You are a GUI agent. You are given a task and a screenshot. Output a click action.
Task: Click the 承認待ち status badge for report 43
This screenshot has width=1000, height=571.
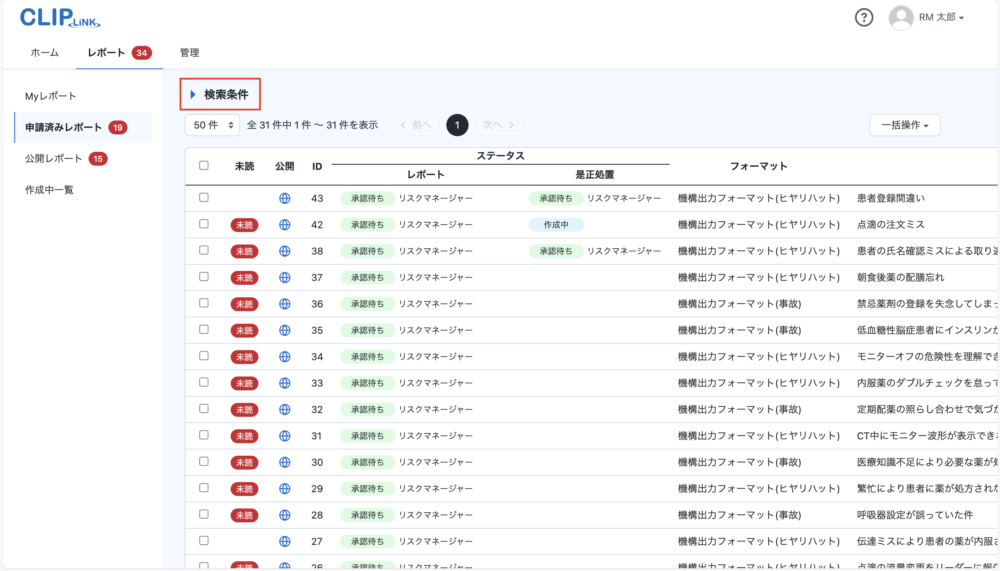point(367,198)
